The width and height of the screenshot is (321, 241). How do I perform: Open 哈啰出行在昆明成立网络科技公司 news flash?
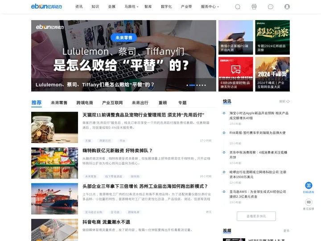pyautogui.click(x=258, y=175)
